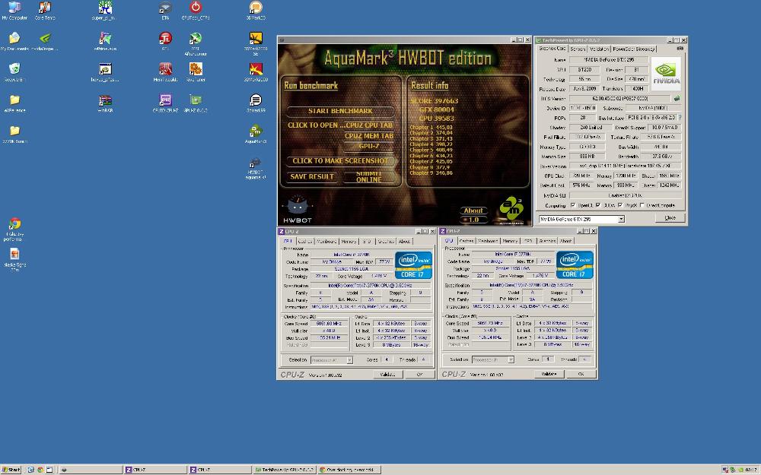Click START BENCHMARK in AquaMark3
761x475 pixels.
coord(340,111)
